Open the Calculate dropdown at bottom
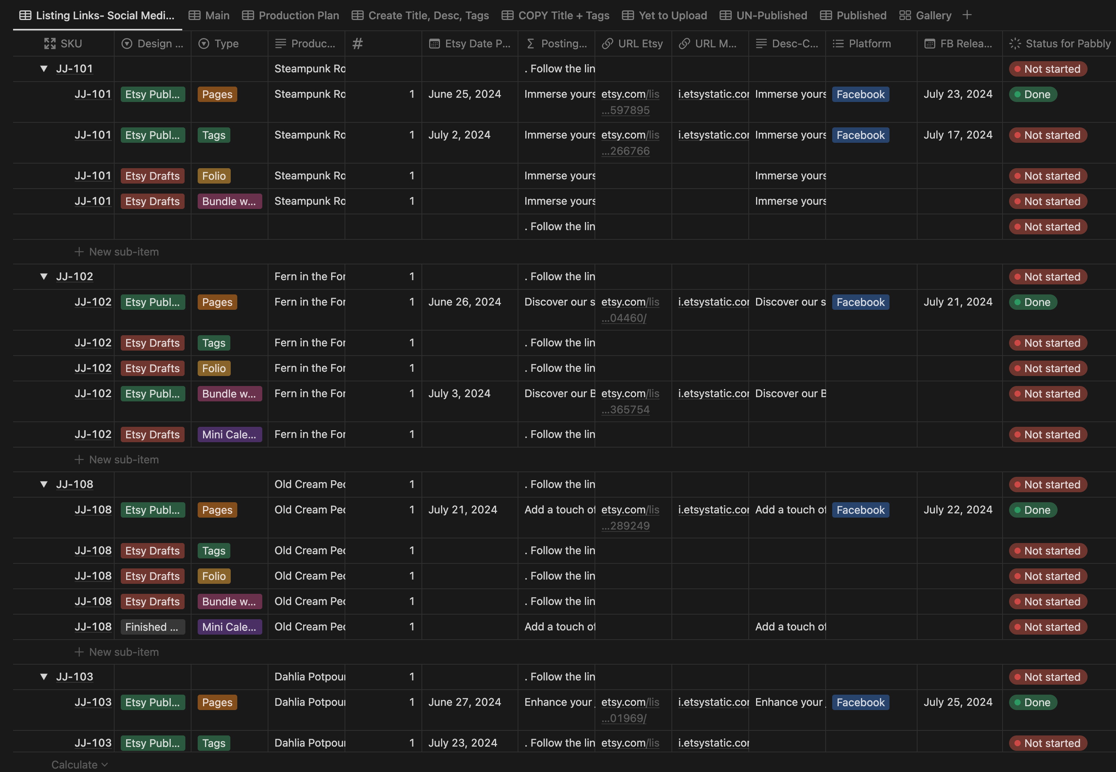The width and height of the screenshot is (1116, 772). (x=79, y=764)
